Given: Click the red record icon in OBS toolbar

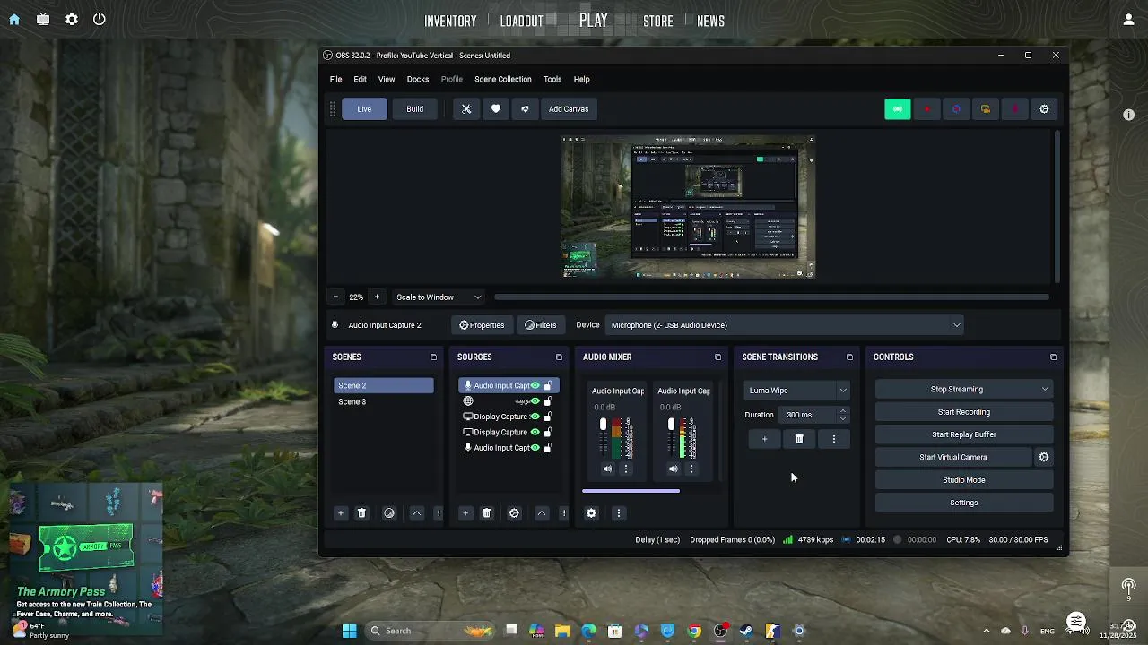Looking at the screenshot, I should [x=926, y=109].
